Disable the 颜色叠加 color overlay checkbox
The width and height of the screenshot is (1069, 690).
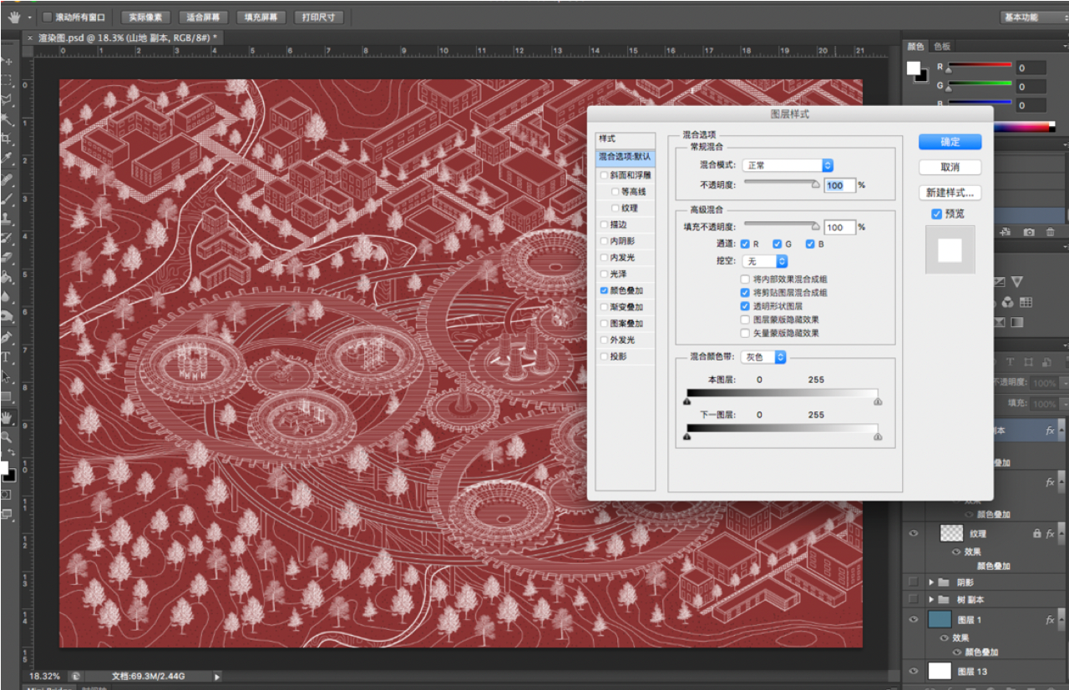click(x=605, y=290)
